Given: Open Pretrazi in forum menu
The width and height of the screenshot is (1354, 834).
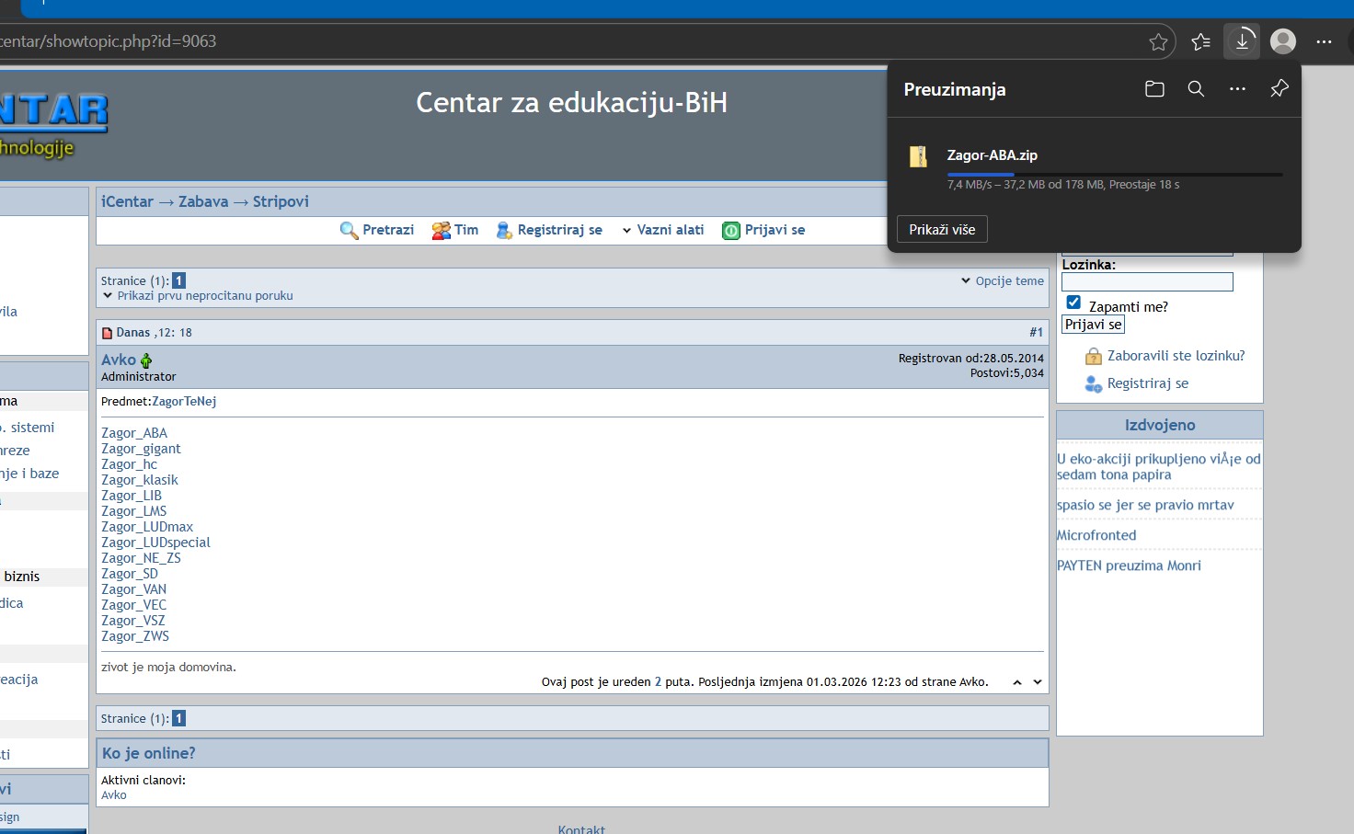Looking at the screenshot, I should pyautogui.click(x=377, y=230).
